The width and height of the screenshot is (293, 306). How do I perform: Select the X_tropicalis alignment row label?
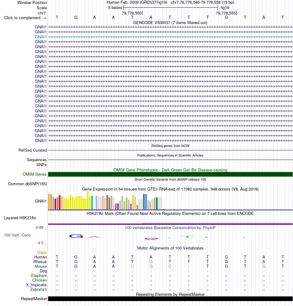click(36, 285)
